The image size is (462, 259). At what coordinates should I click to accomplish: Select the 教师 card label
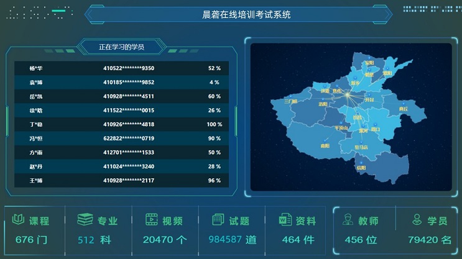[368, 221]
